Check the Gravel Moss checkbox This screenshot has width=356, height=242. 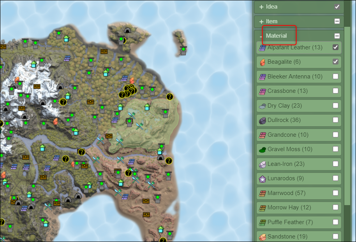coord(335,149)
